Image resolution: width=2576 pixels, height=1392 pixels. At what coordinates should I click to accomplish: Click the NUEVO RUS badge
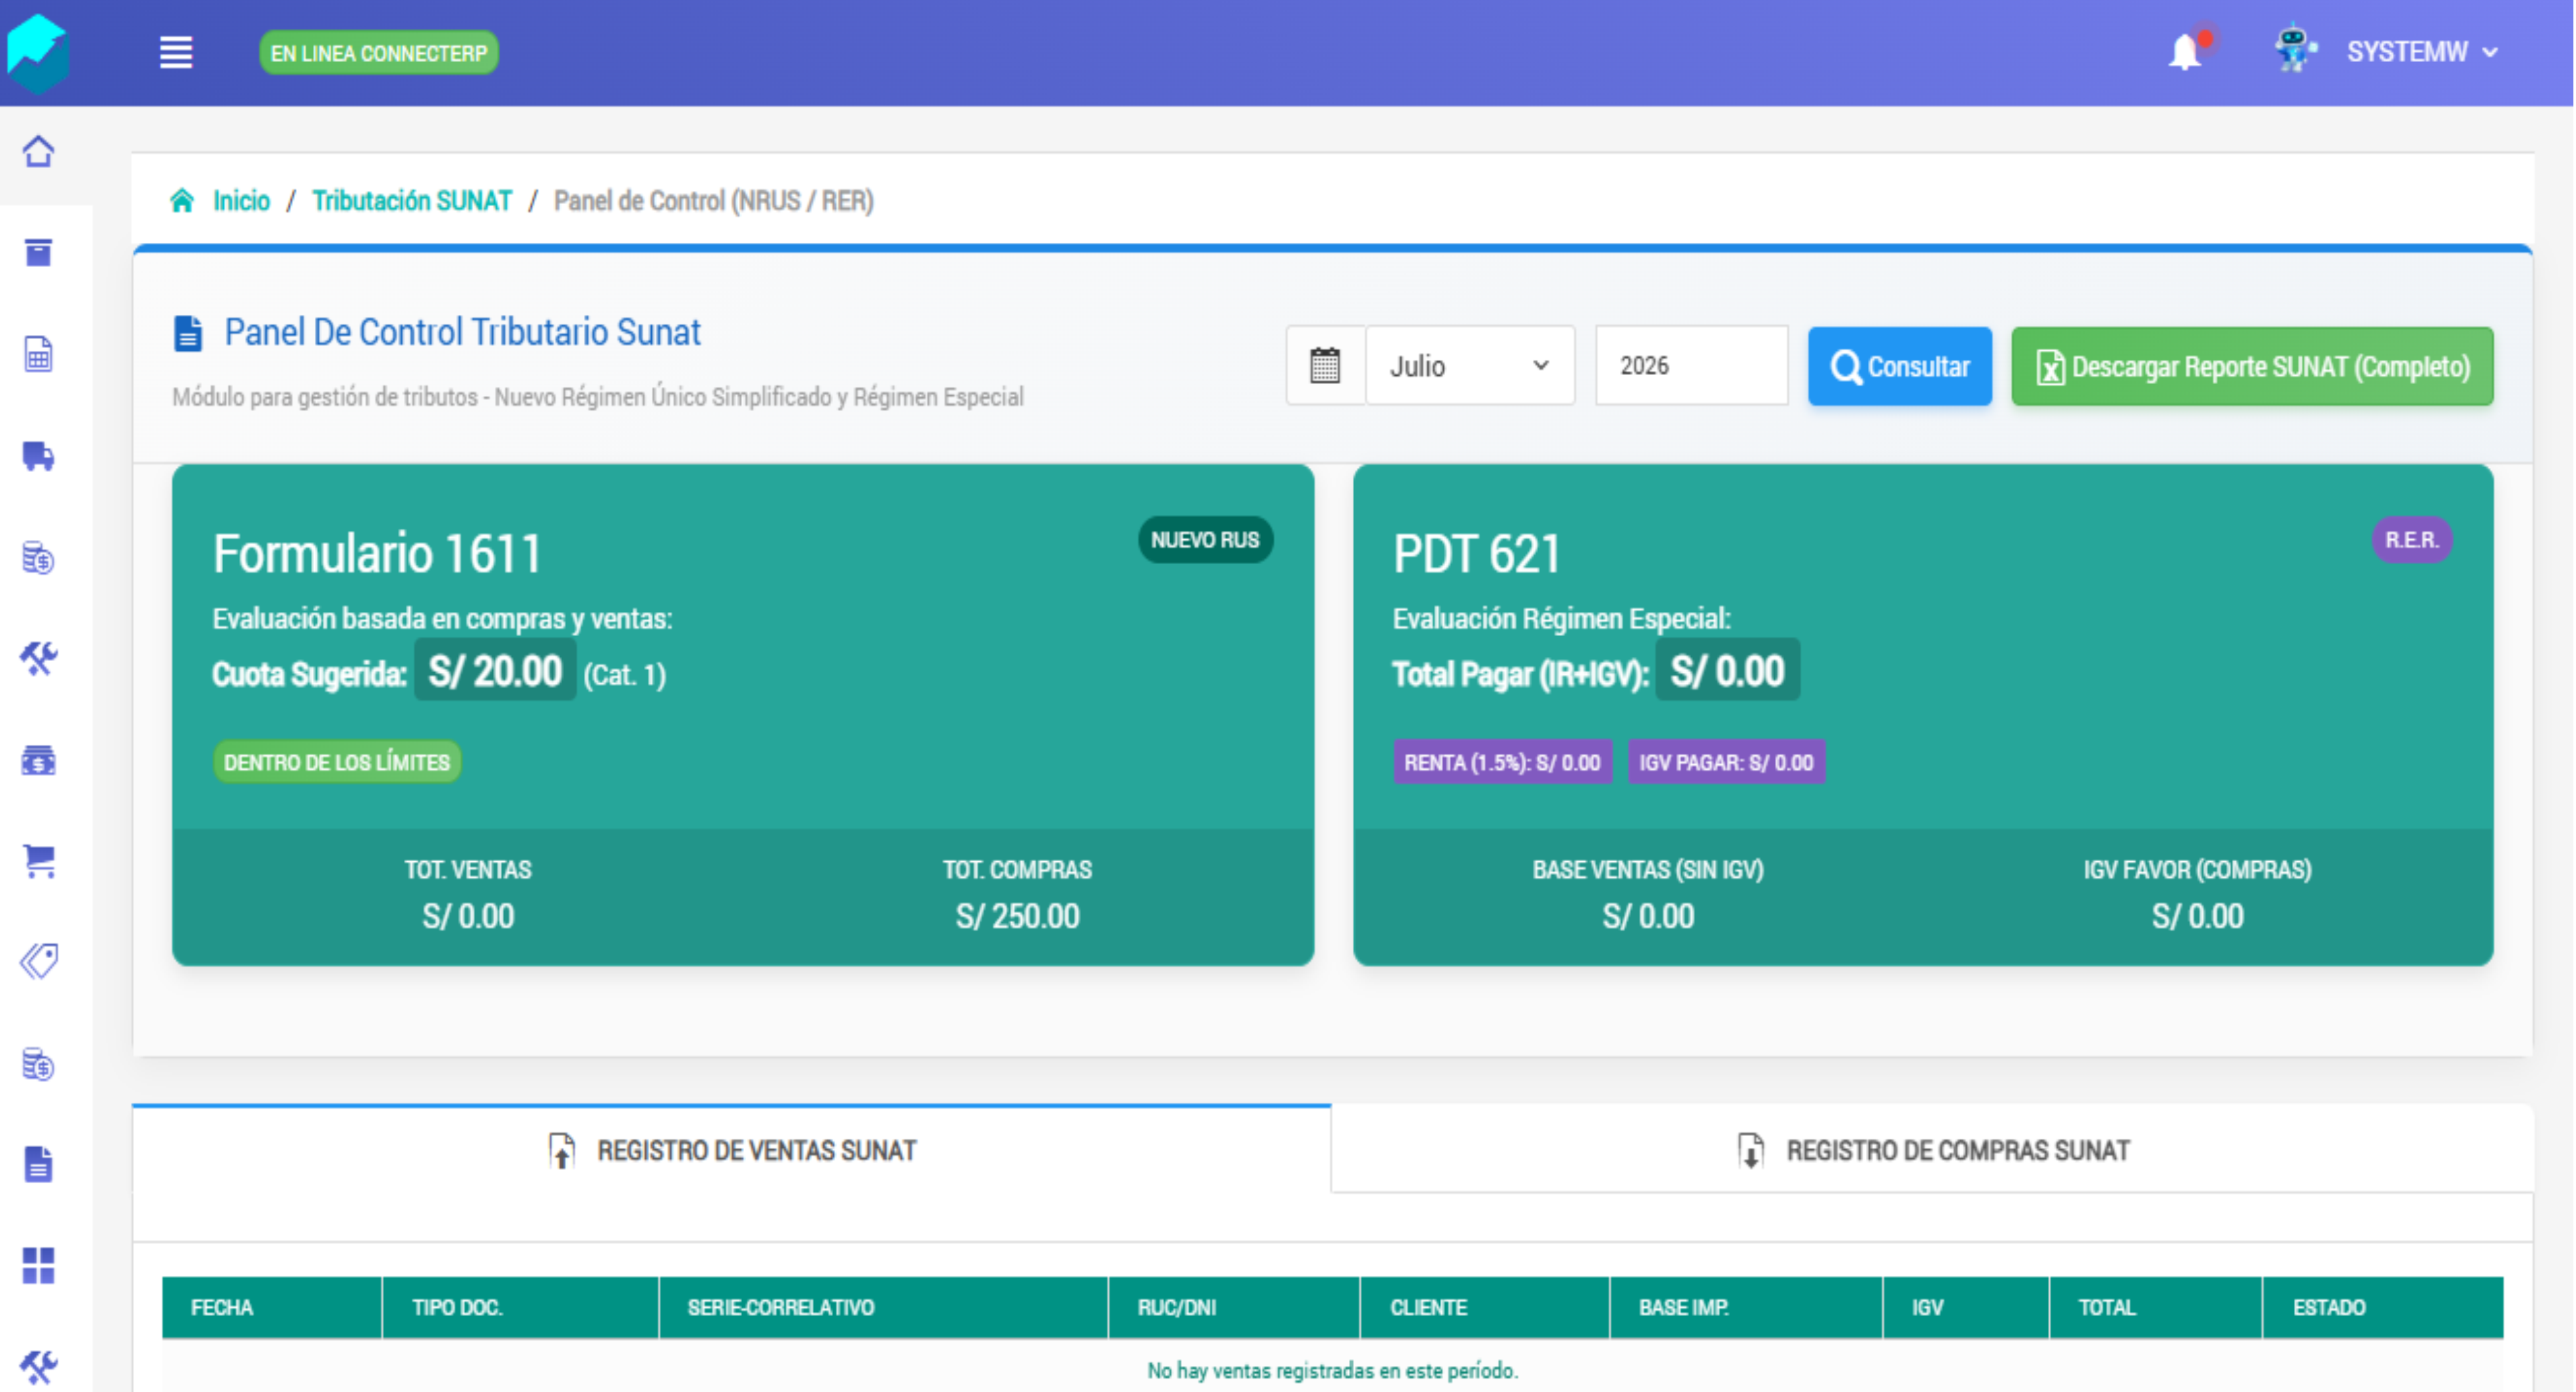pyautogui.click(x=1205, y=540)
